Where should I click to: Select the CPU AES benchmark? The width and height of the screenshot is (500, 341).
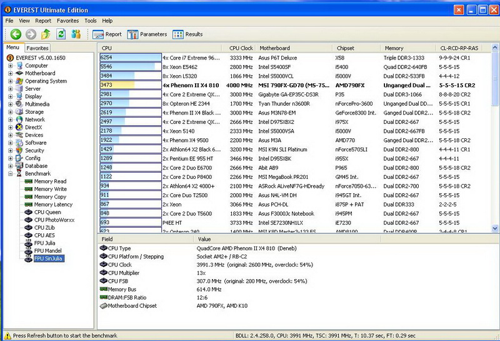click(x=44, y=235)
